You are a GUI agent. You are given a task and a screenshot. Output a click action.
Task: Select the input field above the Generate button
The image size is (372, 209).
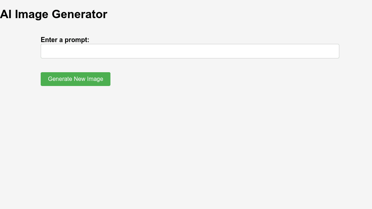click(190, 51)
